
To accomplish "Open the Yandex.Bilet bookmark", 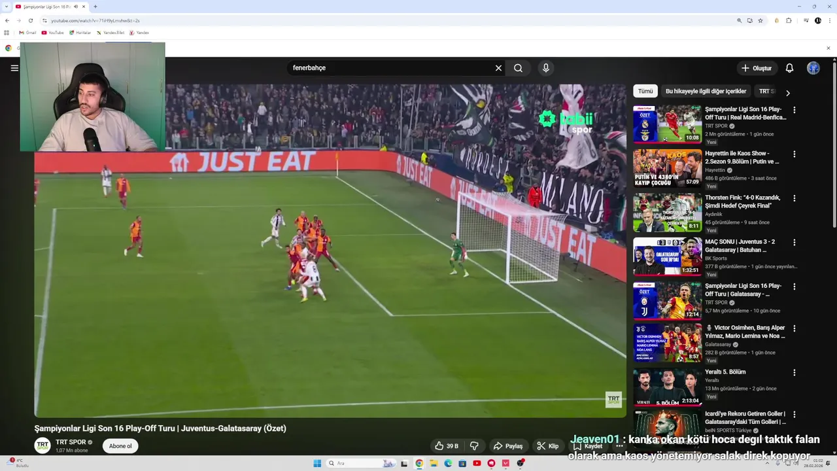I will click(111, 33).
